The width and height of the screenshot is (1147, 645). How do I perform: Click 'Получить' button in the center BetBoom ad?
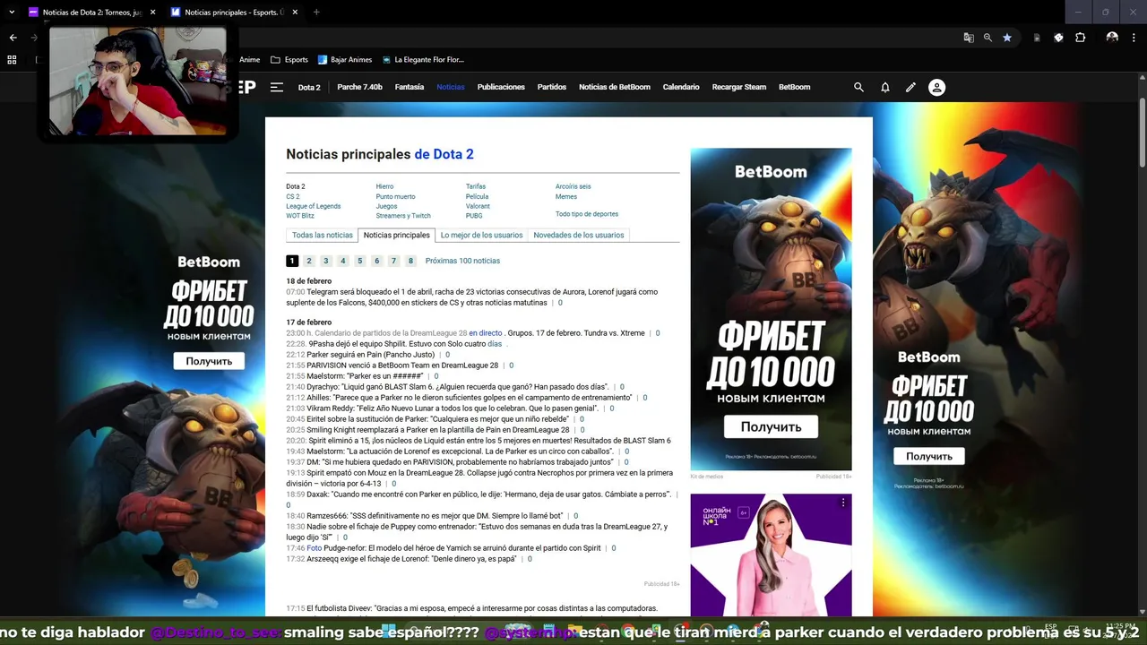tap(771, 427)
